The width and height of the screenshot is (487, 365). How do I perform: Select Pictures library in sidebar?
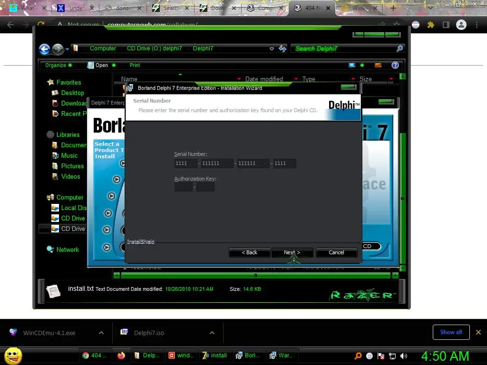(72, 166)
